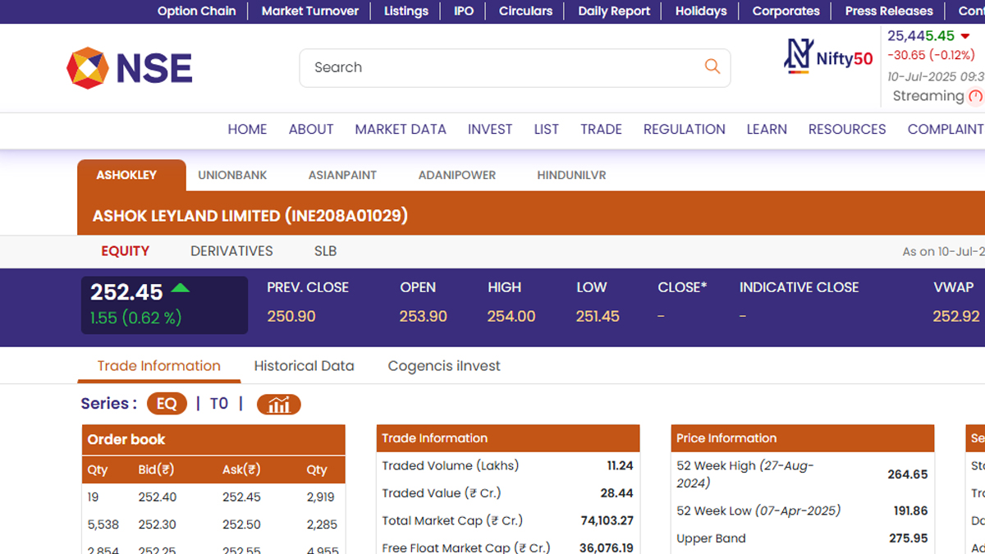Open the Nifty50 index logo

[x=829, y=57]
